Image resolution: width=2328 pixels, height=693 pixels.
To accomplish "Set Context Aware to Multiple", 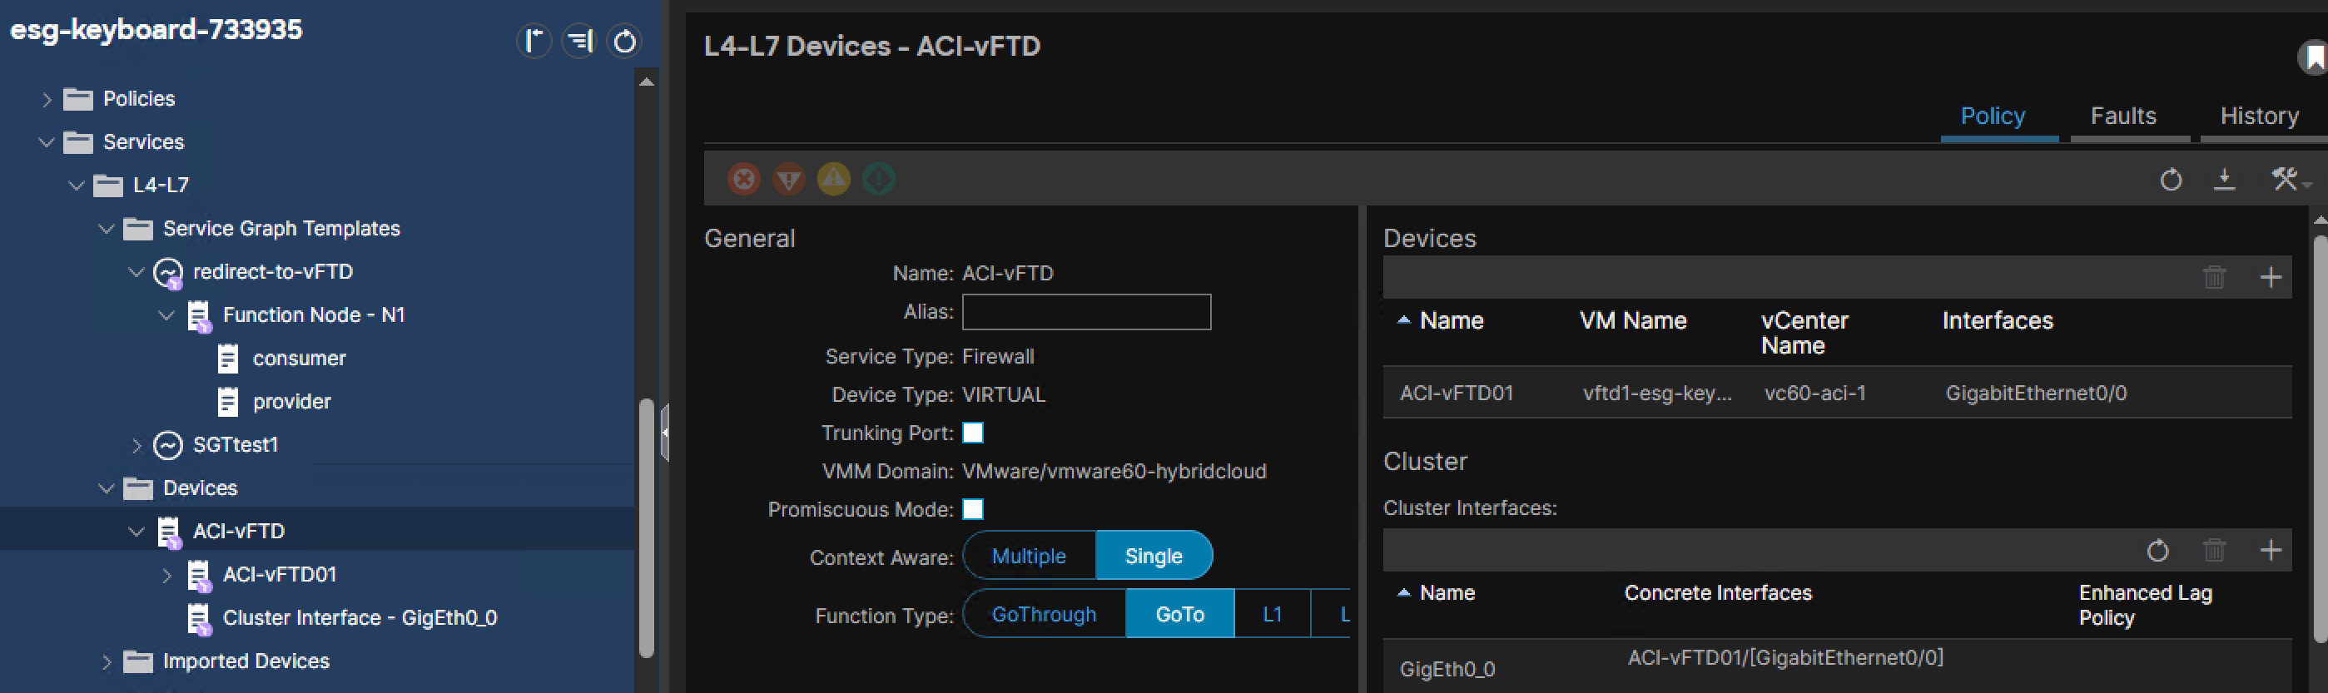I will [1029, 556].
